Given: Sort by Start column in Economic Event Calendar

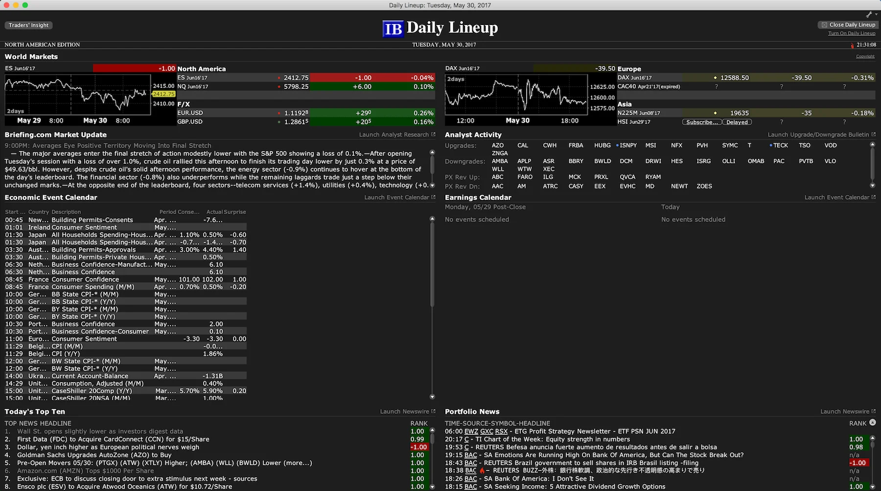Looking at the screenshot, I should [15, 212].
